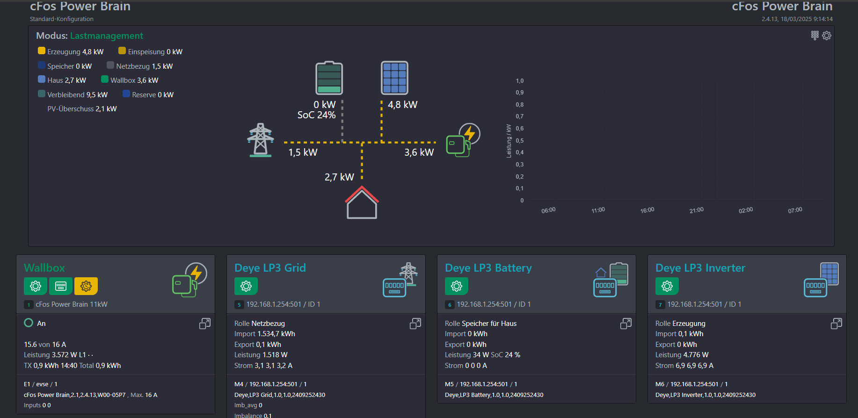Image resolution: width=858 pixels, height=418 pixels.
Task: Expand Deye LP3 Inverter details popup icon
Action: pyautogui.click(x=836, y=324)
